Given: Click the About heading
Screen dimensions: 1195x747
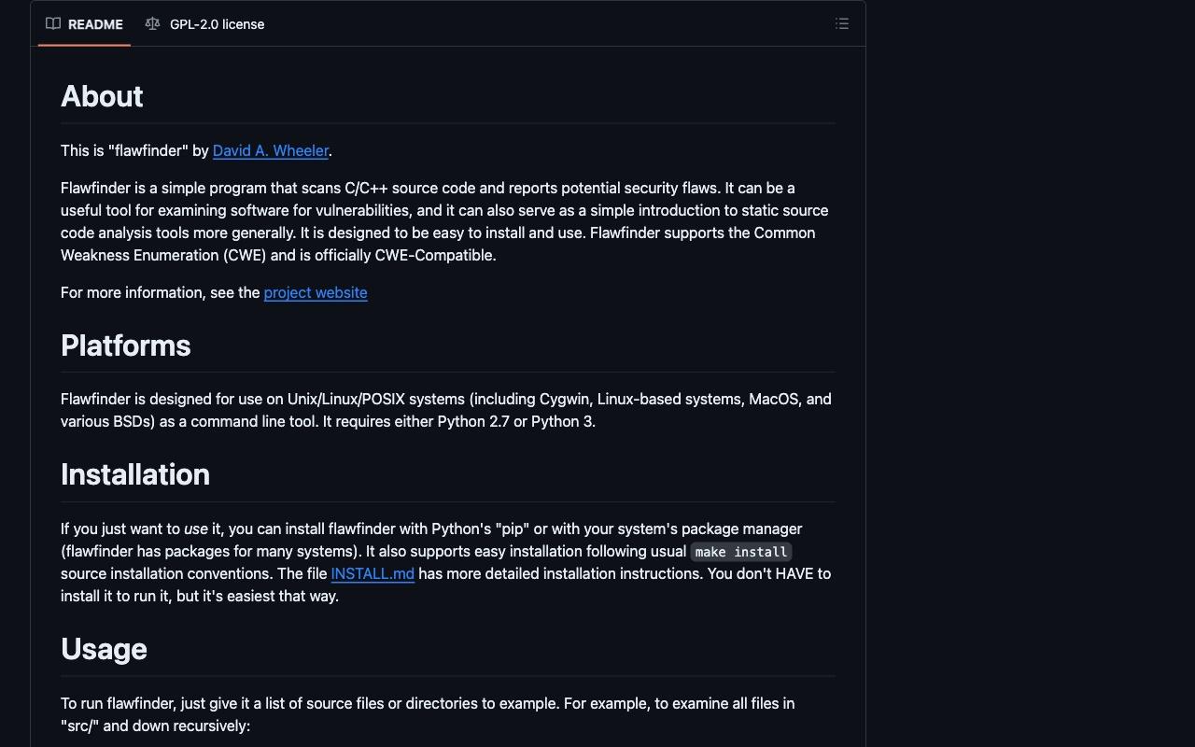Looking at the screenshot, I should click(102, 96).
